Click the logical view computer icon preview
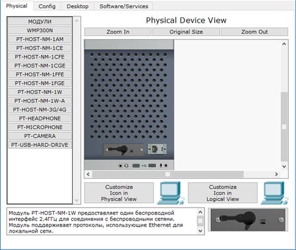The width and height of the screenshot is (296, 250). point(274,193)
